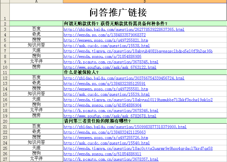Viewport: 227px width, 162px height.
Task: Select row 20 header
Action: [5, 121]
